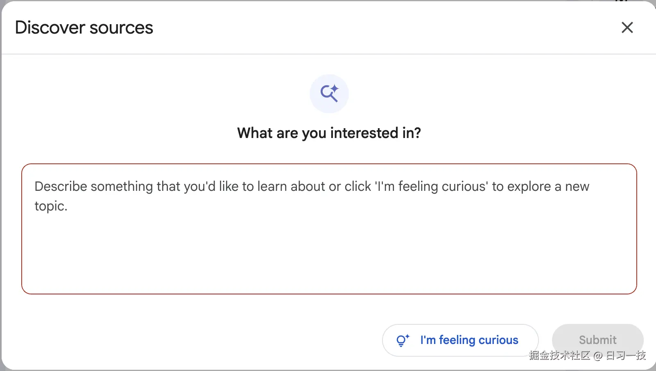The width and height of the screenshot is (656, 371).
Task: Select the "I'm feeling curious" label text
Action: point(469,340)
